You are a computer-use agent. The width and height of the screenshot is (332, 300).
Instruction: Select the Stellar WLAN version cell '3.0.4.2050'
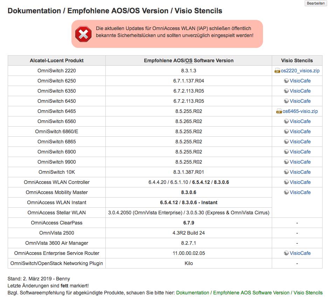pos(189,213)
